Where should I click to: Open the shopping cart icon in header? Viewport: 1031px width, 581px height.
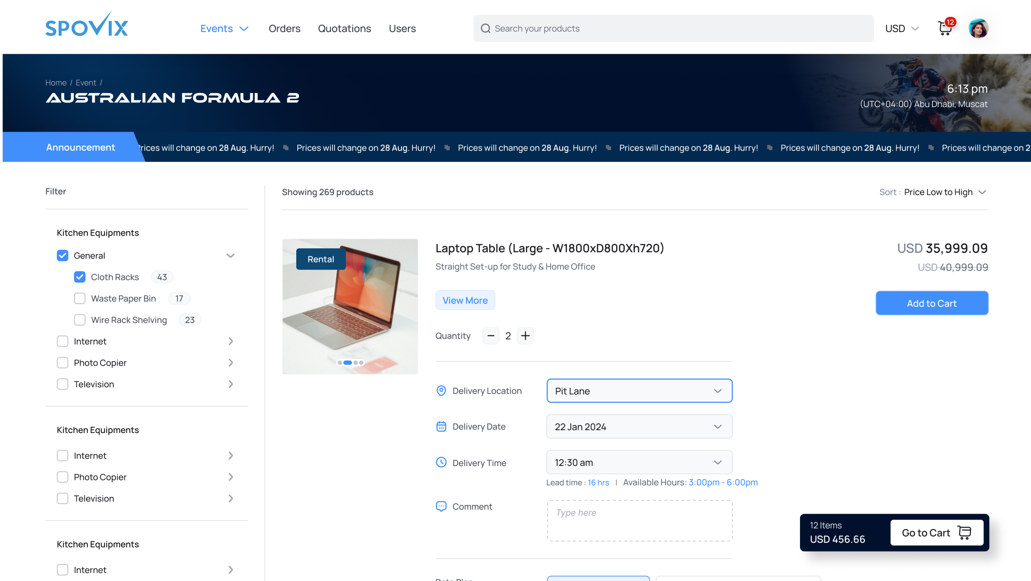tap(945, 28)
